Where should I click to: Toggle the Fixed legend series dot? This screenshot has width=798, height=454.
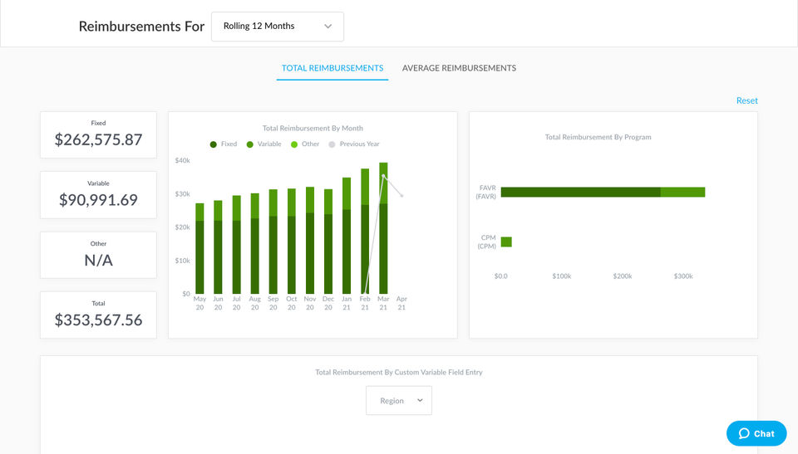click(214, 144)
